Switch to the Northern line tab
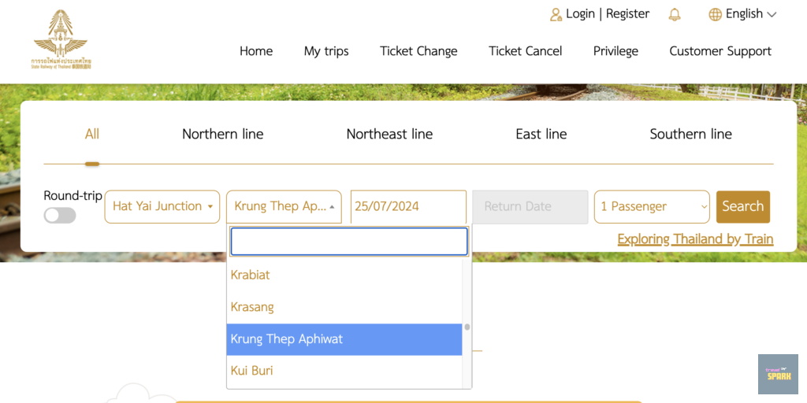 222,134
